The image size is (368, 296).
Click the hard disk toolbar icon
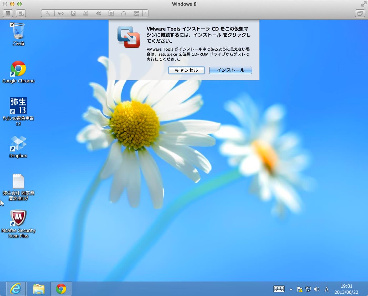[73, 13]
